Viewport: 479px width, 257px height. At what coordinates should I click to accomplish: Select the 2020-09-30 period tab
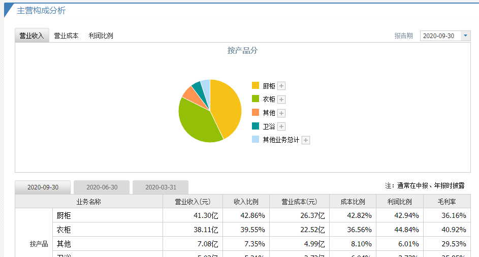pyautogui.click(x=43, y=187)
